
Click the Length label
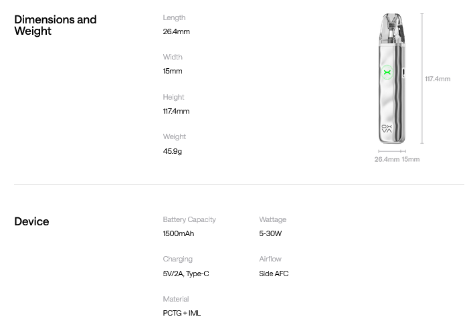pos(174,17)
